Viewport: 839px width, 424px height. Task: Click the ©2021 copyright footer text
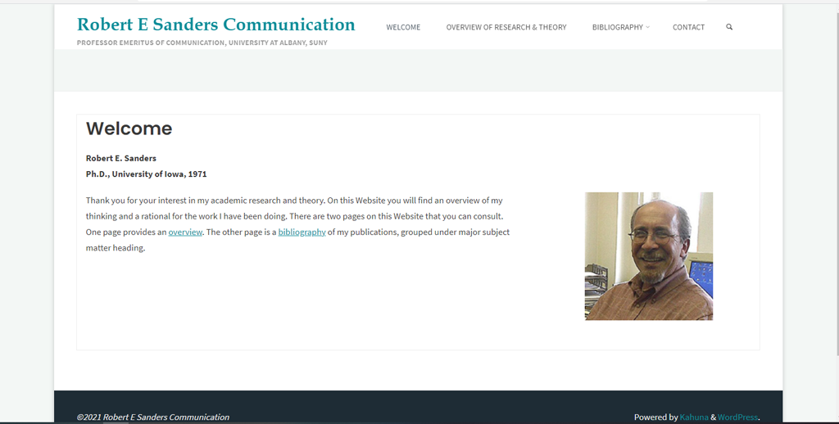coord(153,417)
